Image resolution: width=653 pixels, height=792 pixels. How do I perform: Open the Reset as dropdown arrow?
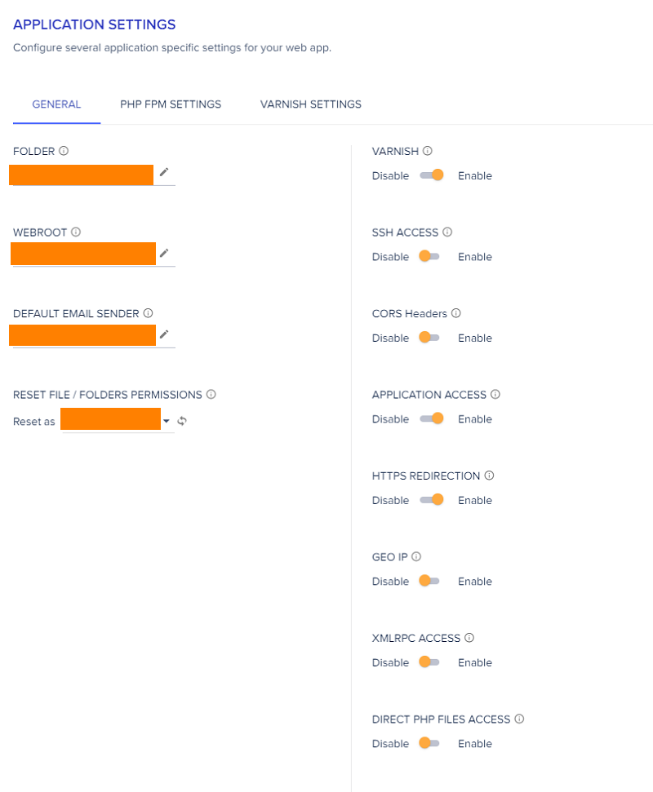pyautogui.click(x=167, y=421)
